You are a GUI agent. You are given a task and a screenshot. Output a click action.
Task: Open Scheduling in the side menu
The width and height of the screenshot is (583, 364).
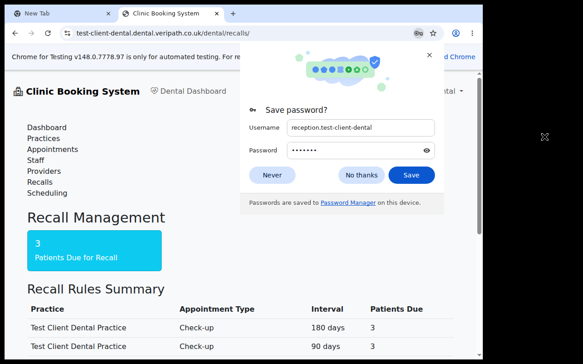47,193
